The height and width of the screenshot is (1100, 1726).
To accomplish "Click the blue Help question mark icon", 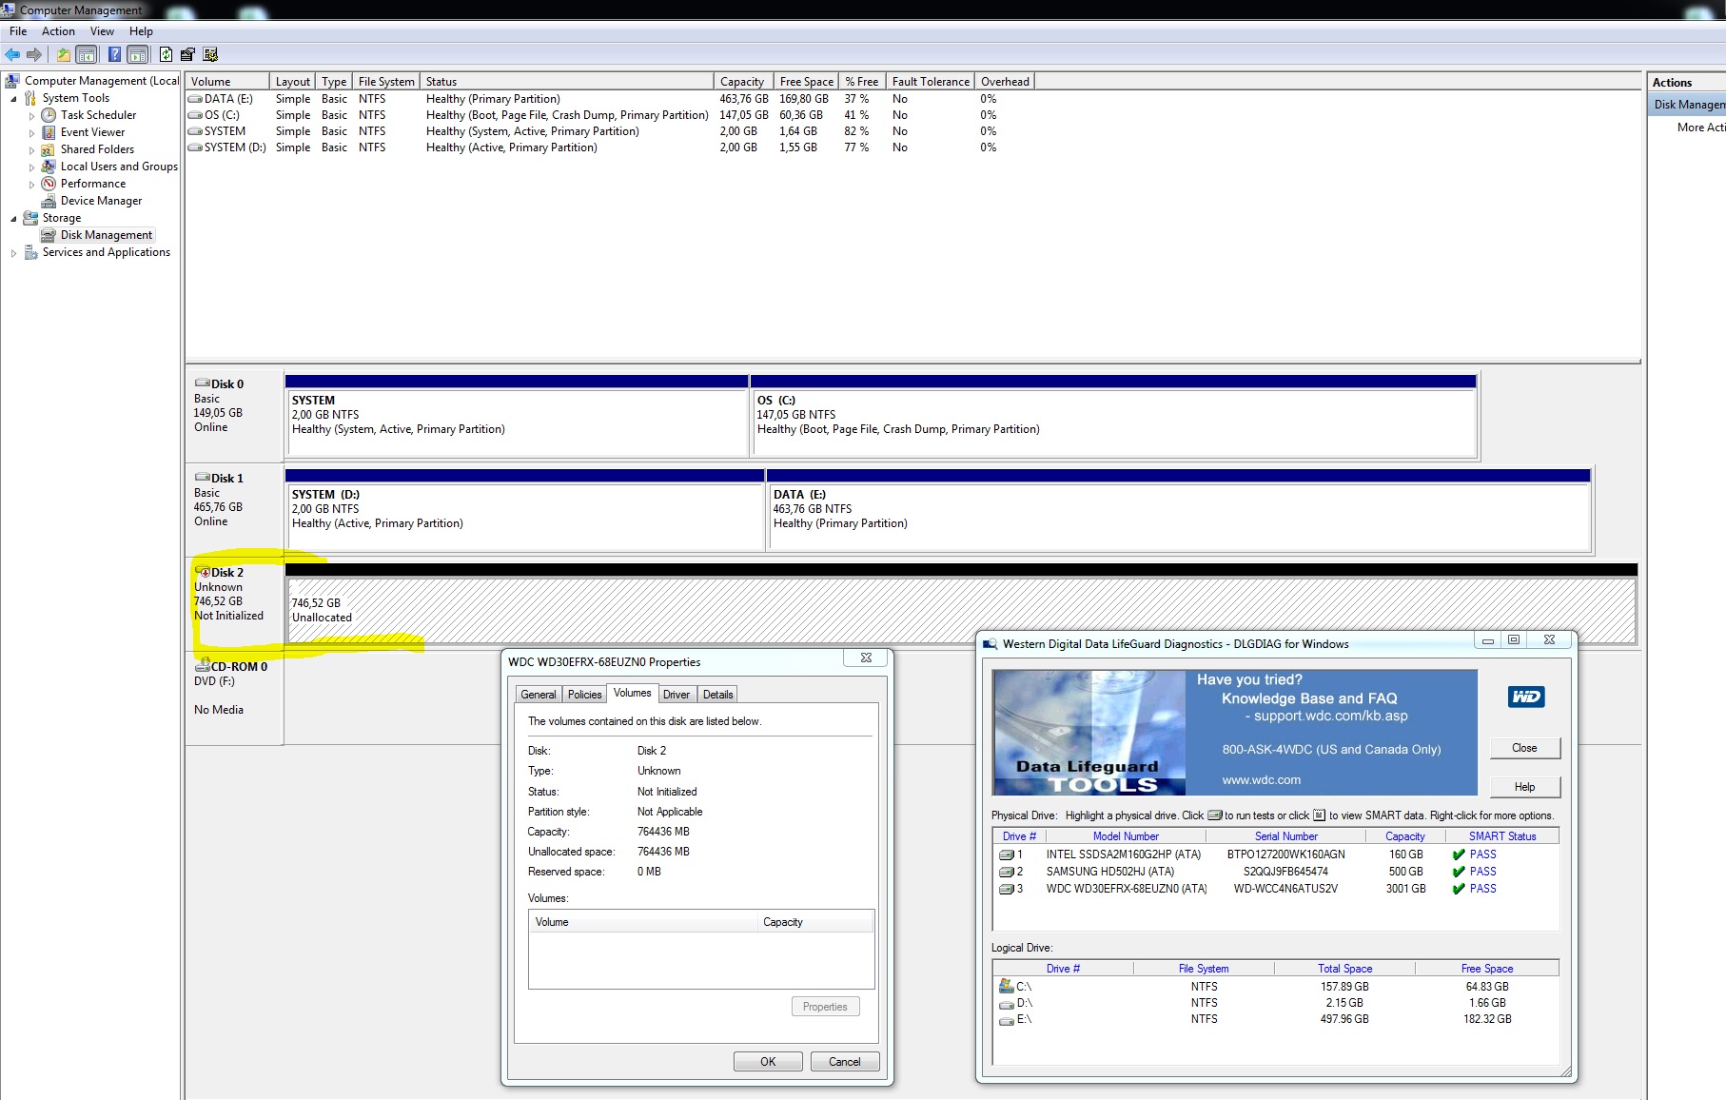I will (114, 54).
